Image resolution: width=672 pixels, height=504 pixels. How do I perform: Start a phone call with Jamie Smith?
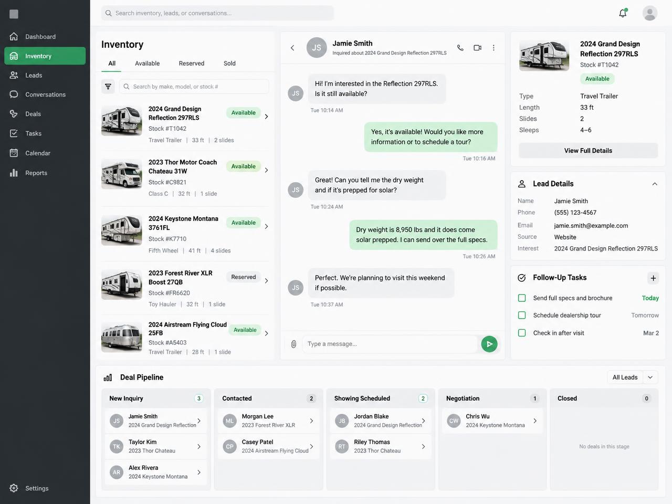pyautogui.click(x=460, y=48)
